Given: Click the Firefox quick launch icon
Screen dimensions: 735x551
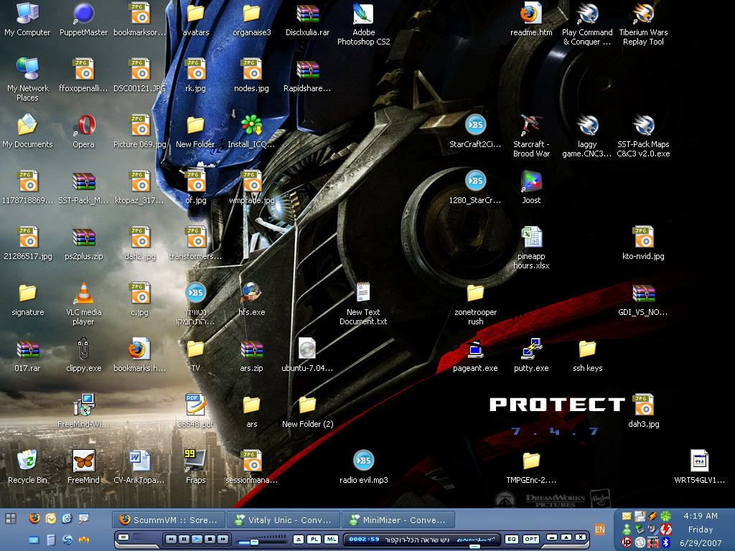Looking at the screenshot, I should pyautogui.click(x=34, y=519).
